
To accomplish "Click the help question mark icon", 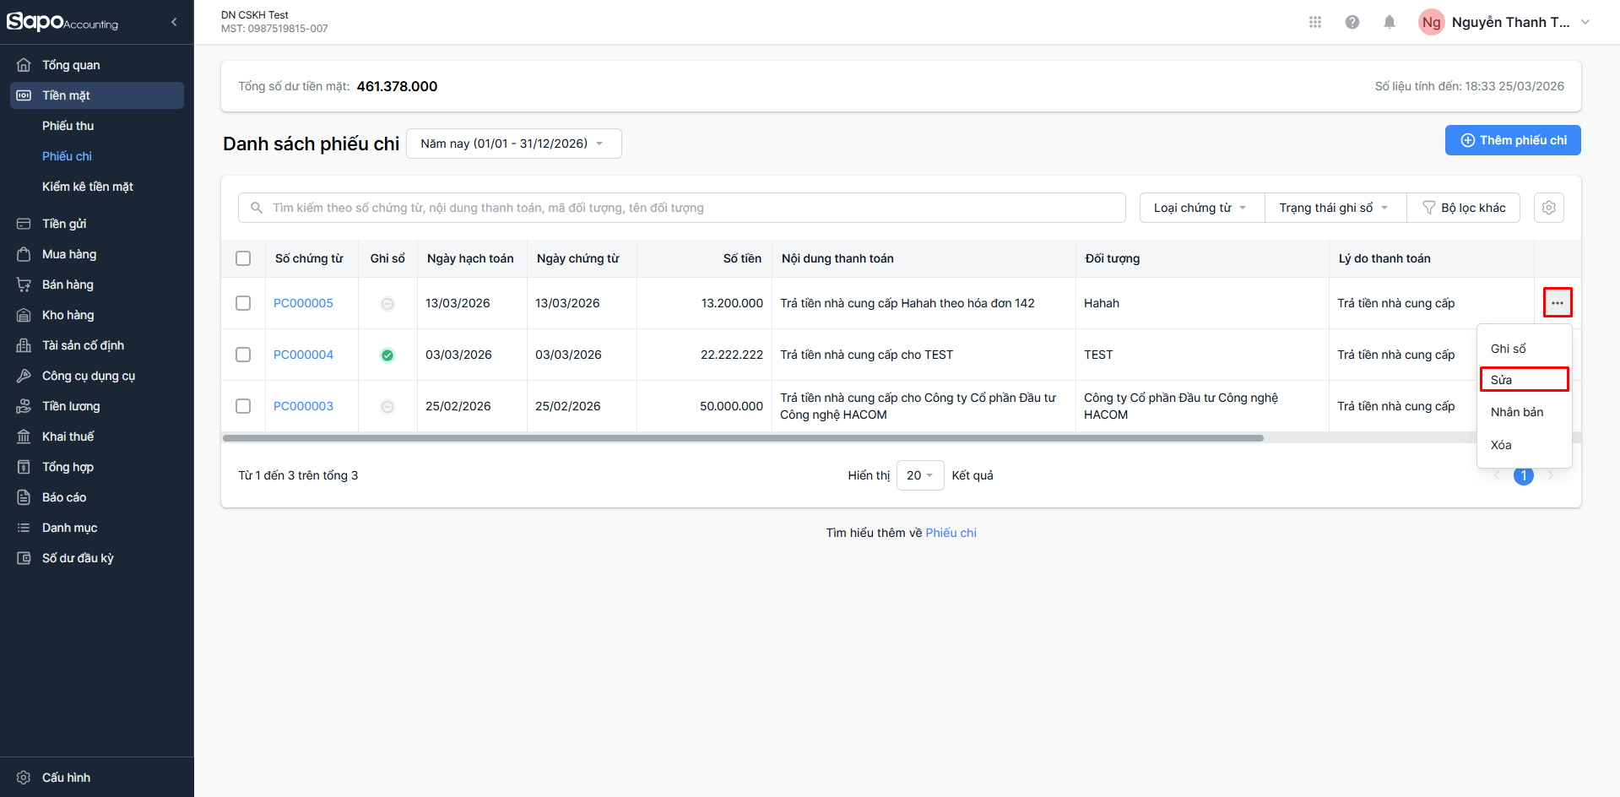I will click(1352, 22).
